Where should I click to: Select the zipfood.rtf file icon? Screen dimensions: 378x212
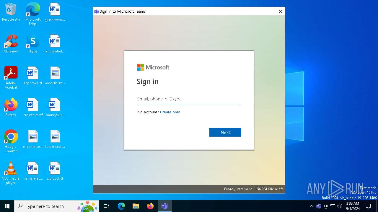tap(55, 171)
